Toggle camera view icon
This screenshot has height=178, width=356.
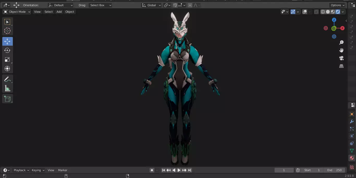point(341,58)
